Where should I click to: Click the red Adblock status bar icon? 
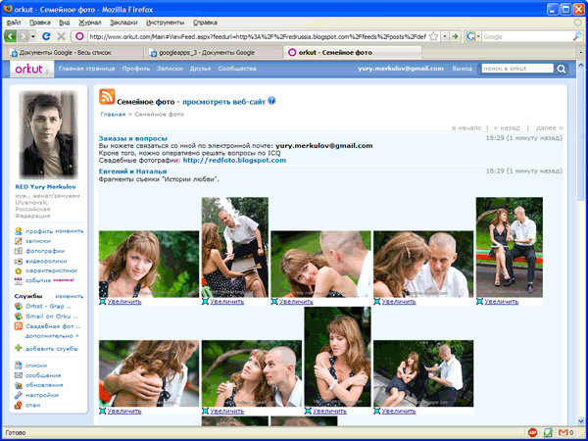pyautogui.click(x=532, y=433)
